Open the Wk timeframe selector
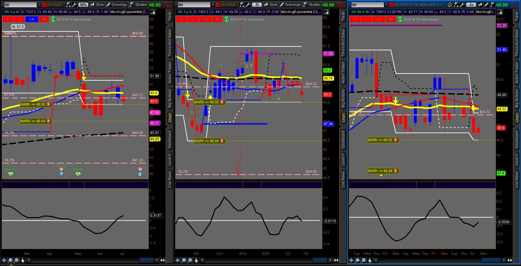 pos(84,5)
